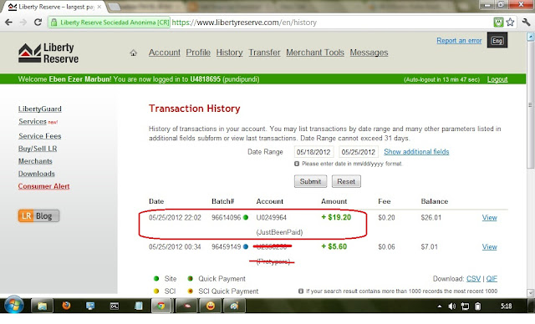
Task: Open Merchants sidebar link
Action: [35, 161]
